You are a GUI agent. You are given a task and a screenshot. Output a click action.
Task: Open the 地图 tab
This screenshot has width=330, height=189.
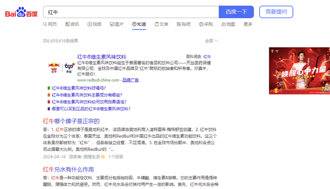click(x=228, y=24)
